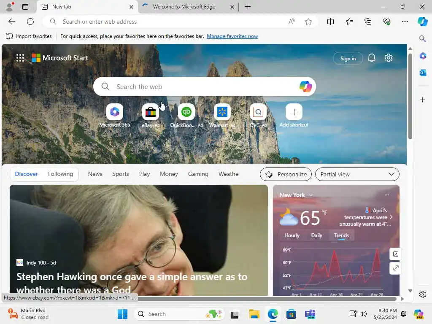Screen dimensions: 432x324
Task: Switch to the New tab tab
Action: [87, 7]
